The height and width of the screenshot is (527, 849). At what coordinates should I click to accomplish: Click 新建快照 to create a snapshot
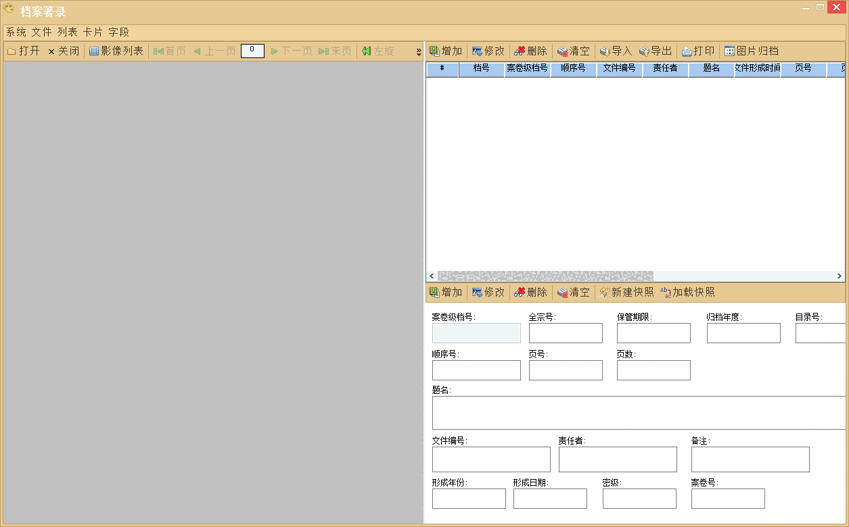[x=626, y=293]
